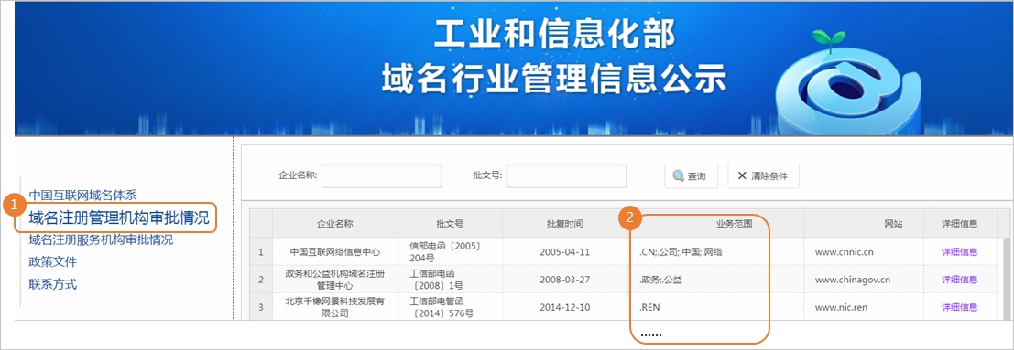Click the 详细信息 column header
This screenshot has width=1014, height=350.
click(960, 224)
